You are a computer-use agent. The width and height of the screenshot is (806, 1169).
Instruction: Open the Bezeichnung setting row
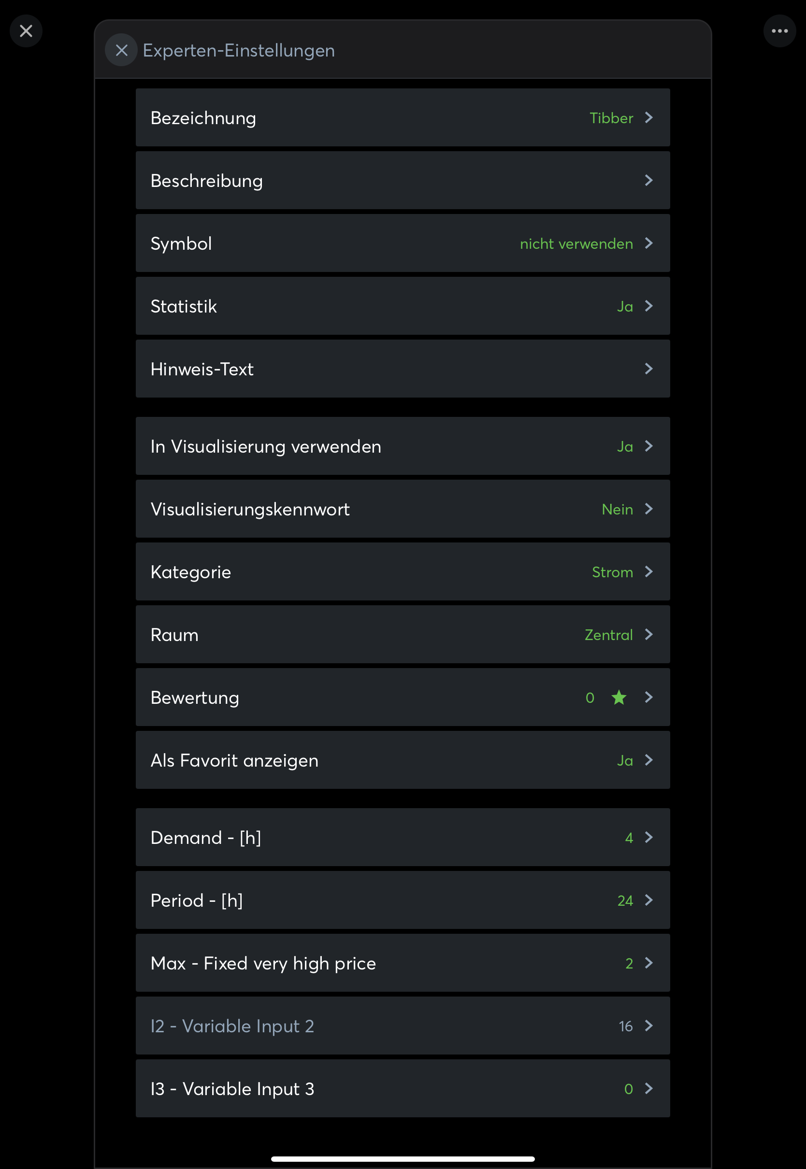click(403, 117)
